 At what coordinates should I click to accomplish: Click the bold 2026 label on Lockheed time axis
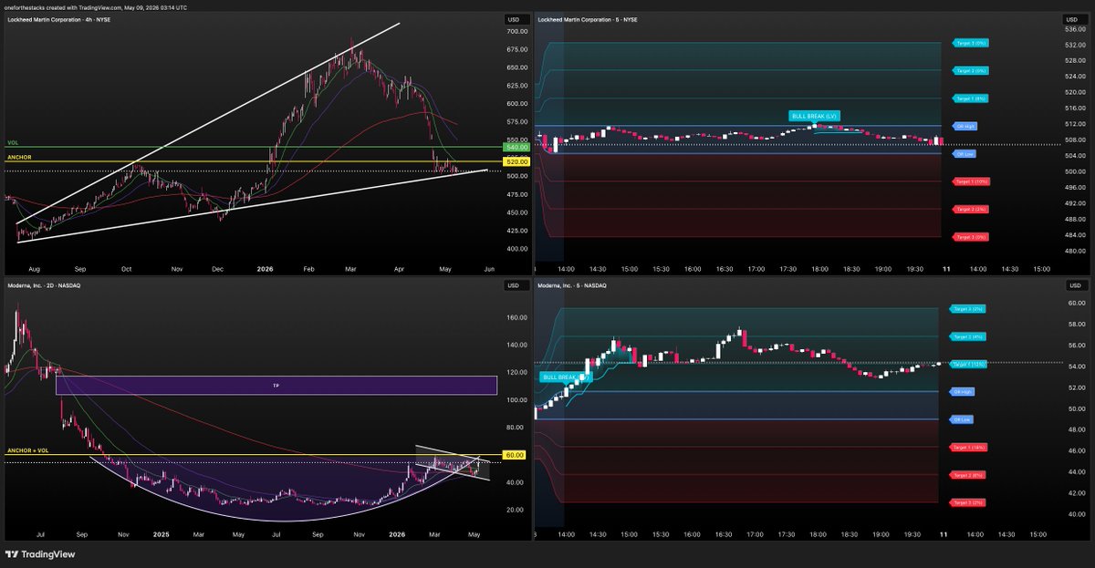tap(263, 270)
